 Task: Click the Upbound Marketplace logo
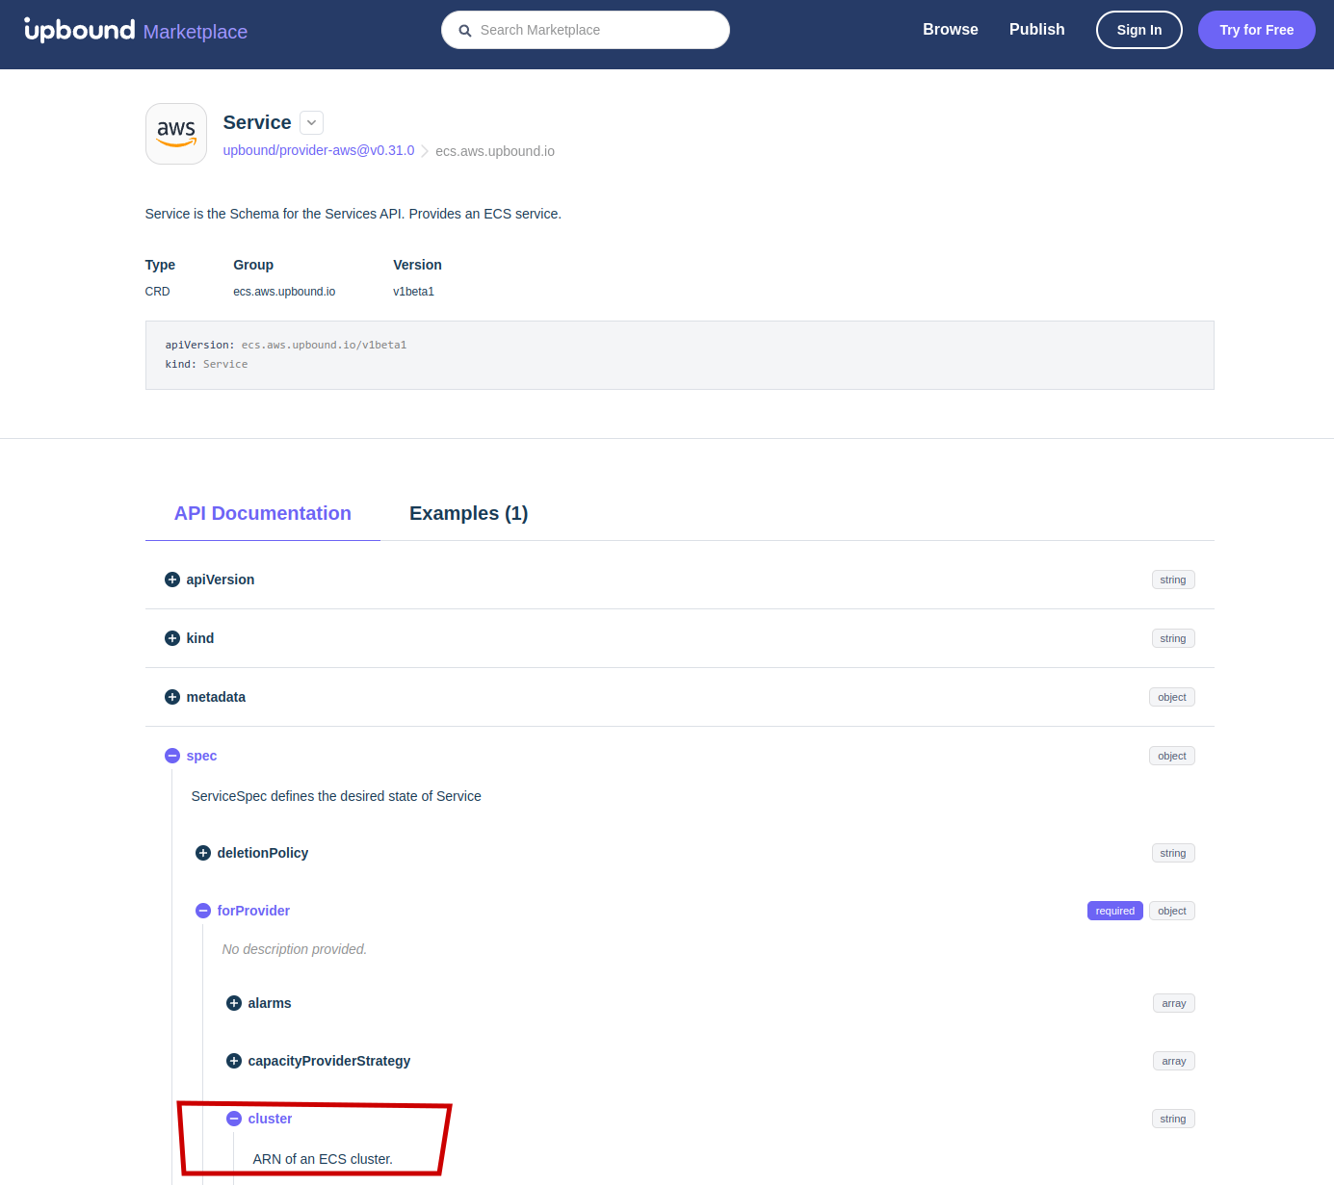(x=134, y=30)
